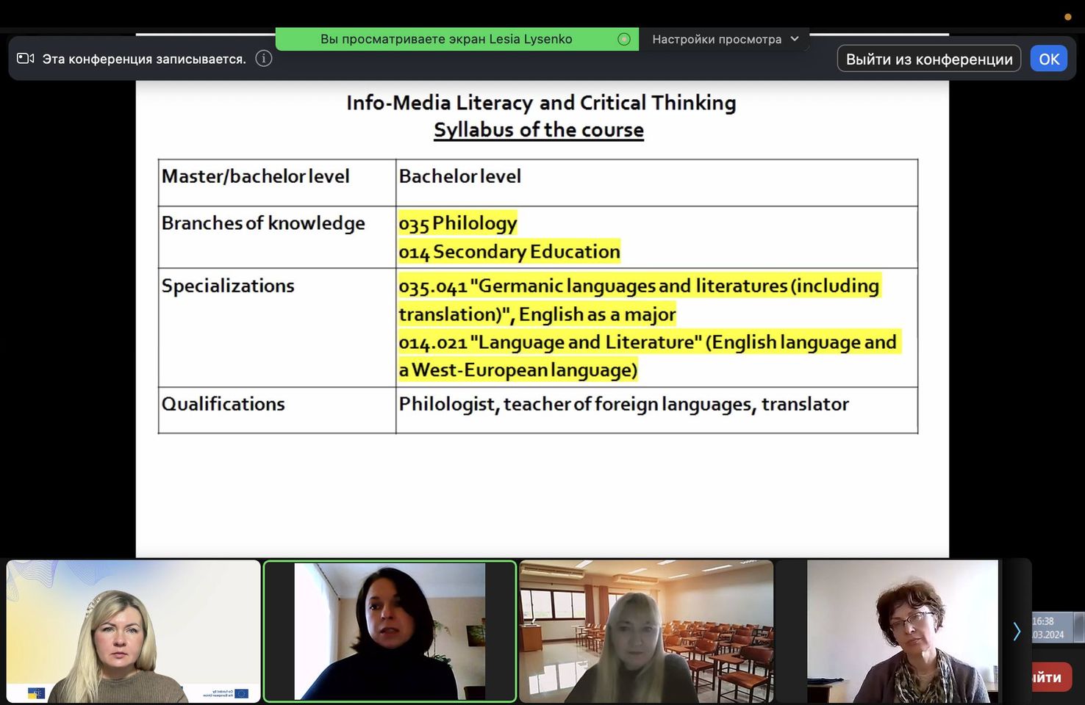Viewport: 1085px width, 705px height.
Task: Click the 'Эта конференция записывается' notice text
Action: (x=144, y=59)
